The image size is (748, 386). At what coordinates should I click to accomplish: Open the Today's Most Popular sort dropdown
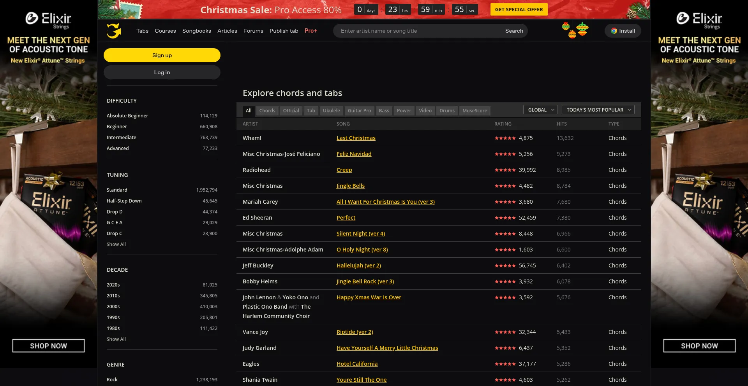(x=598, y=110)
